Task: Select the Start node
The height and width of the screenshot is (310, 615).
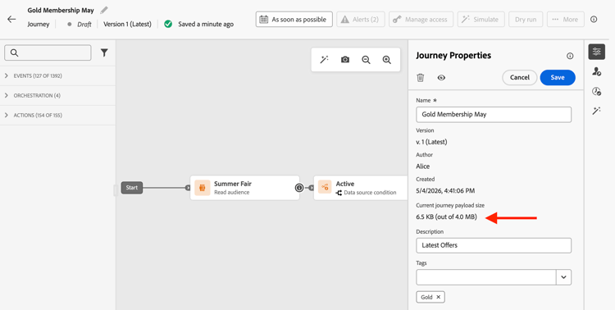Action: click(x=132, y=188)
